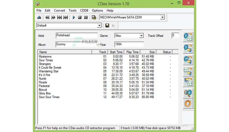Sort by the Start Time column header
229x132 pixels.
coord(116,52)
